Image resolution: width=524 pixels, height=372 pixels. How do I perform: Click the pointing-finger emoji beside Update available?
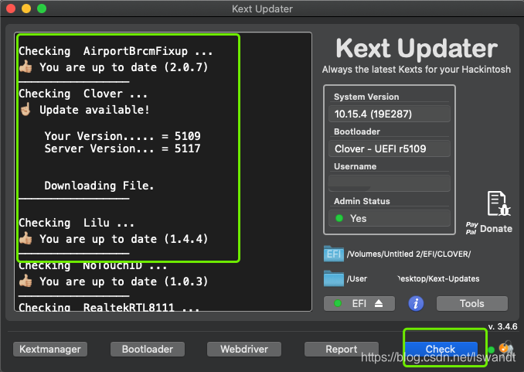[x=26, y=109]
